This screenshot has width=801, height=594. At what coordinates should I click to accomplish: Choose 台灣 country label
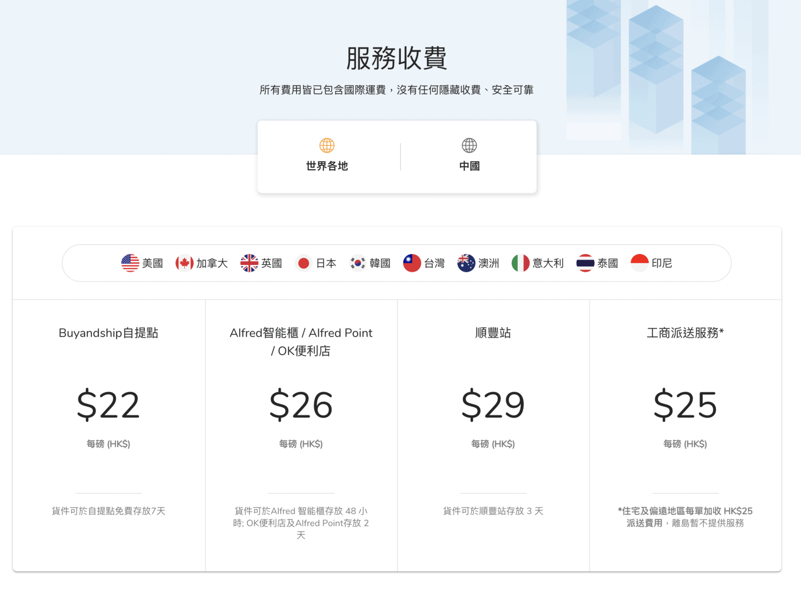point(435,263)
